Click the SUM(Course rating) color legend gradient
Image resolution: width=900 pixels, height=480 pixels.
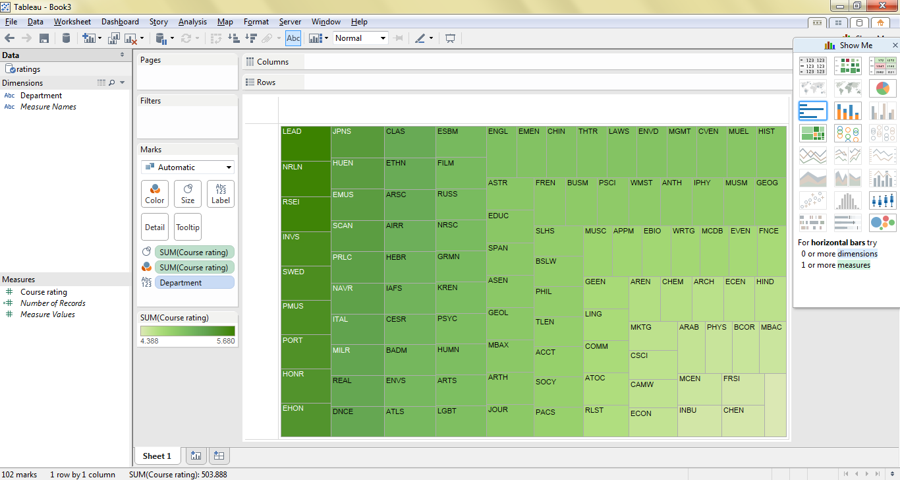click(x=187, y=331)
